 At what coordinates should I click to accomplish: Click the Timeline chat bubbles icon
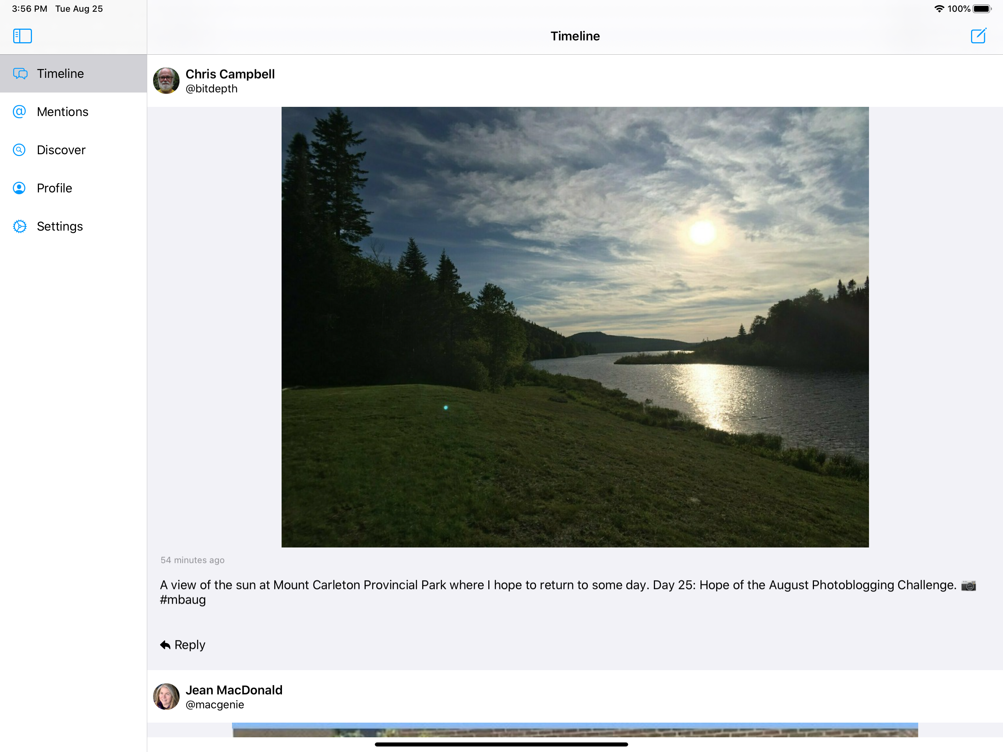(20, 73)
